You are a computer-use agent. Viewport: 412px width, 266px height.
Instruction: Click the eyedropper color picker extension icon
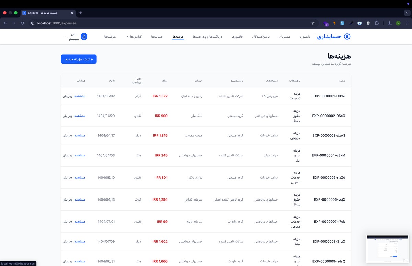coord(351,23)
